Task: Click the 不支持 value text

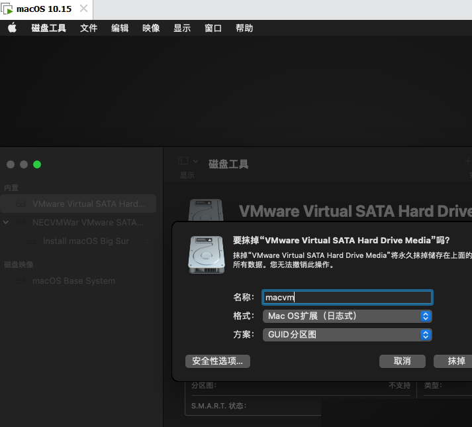Action: (x=399, y=385)
